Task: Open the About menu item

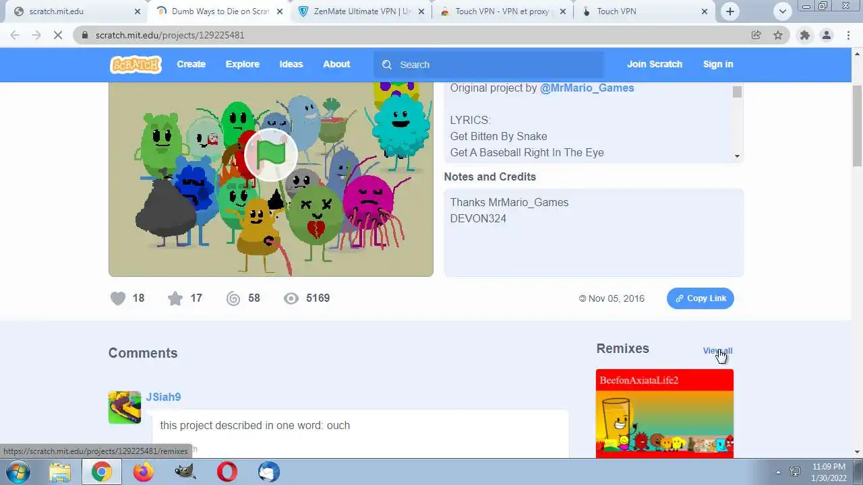Action: pyautogui.click(x=336, y=64)
